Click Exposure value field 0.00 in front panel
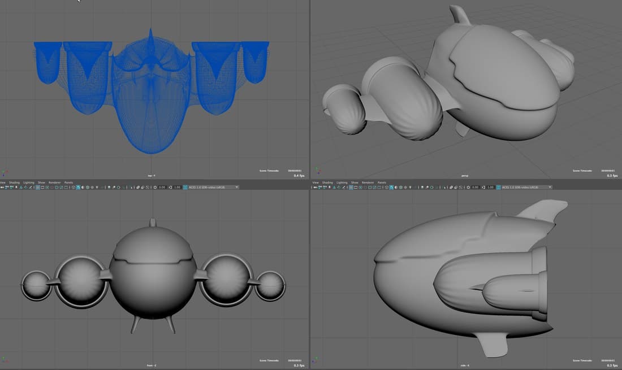622x370 pixels. tap(162, 188)
